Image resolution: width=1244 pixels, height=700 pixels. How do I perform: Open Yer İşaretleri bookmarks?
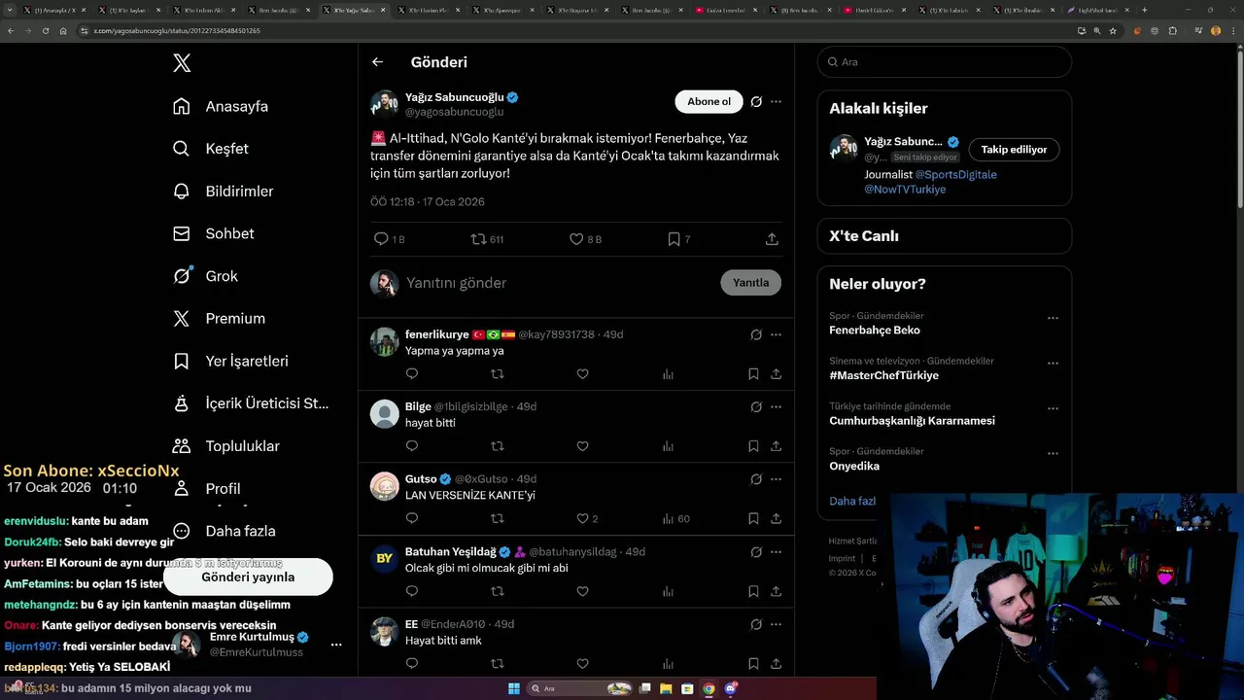(230, 361)
